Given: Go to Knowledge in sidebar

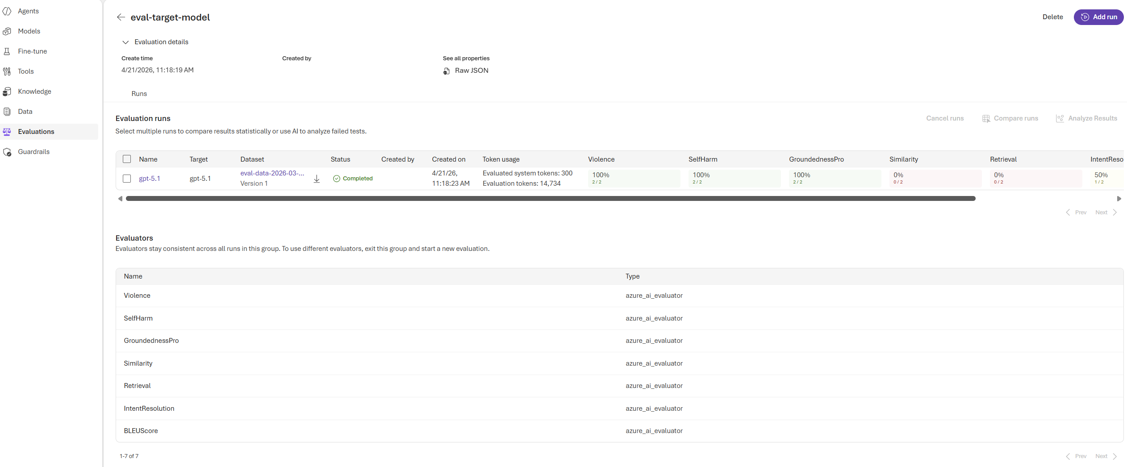Looking at the screenshot, I should click(35, 92).
